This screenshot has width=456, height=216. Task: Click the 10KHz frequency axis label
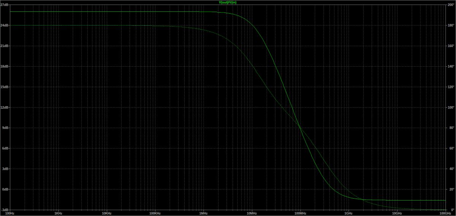click(x=106, y=213)
